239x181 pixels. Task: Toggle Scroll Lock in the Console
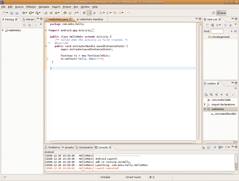pos(208,147)
